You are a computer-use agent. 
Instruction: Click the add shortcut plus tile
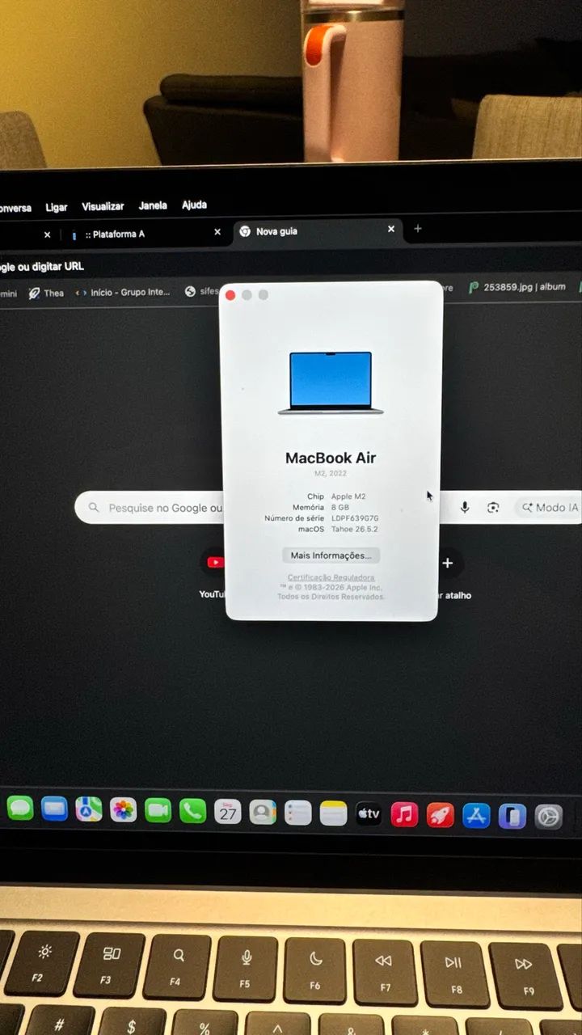(448, 563)
